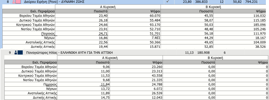Sort by the Εκλ. Περιφέρεια column in the Παναγιώταρος table

point(31,62)
